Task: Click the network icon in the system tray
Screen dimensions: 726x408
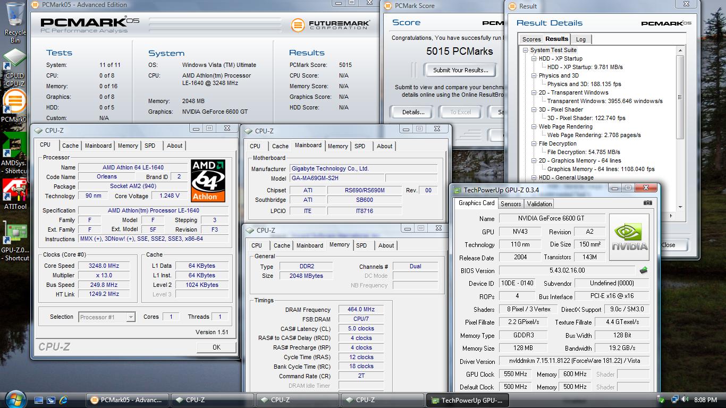Action: (x=674, y=399)
